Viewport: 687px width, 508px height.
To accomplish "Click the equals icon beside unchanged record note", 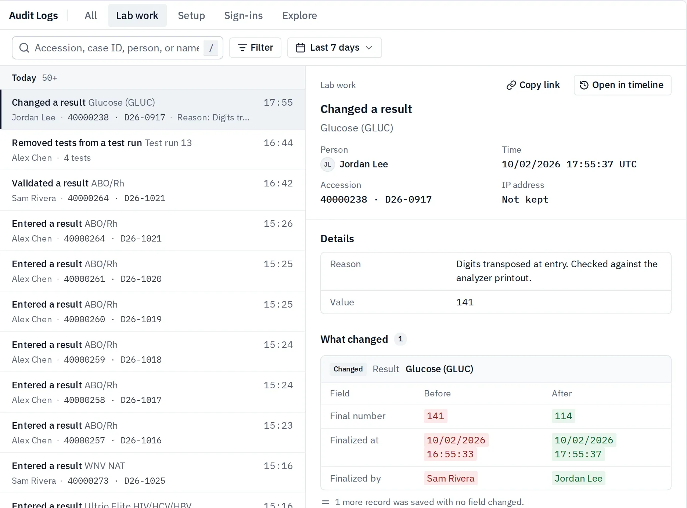I will tap(325, 502).
